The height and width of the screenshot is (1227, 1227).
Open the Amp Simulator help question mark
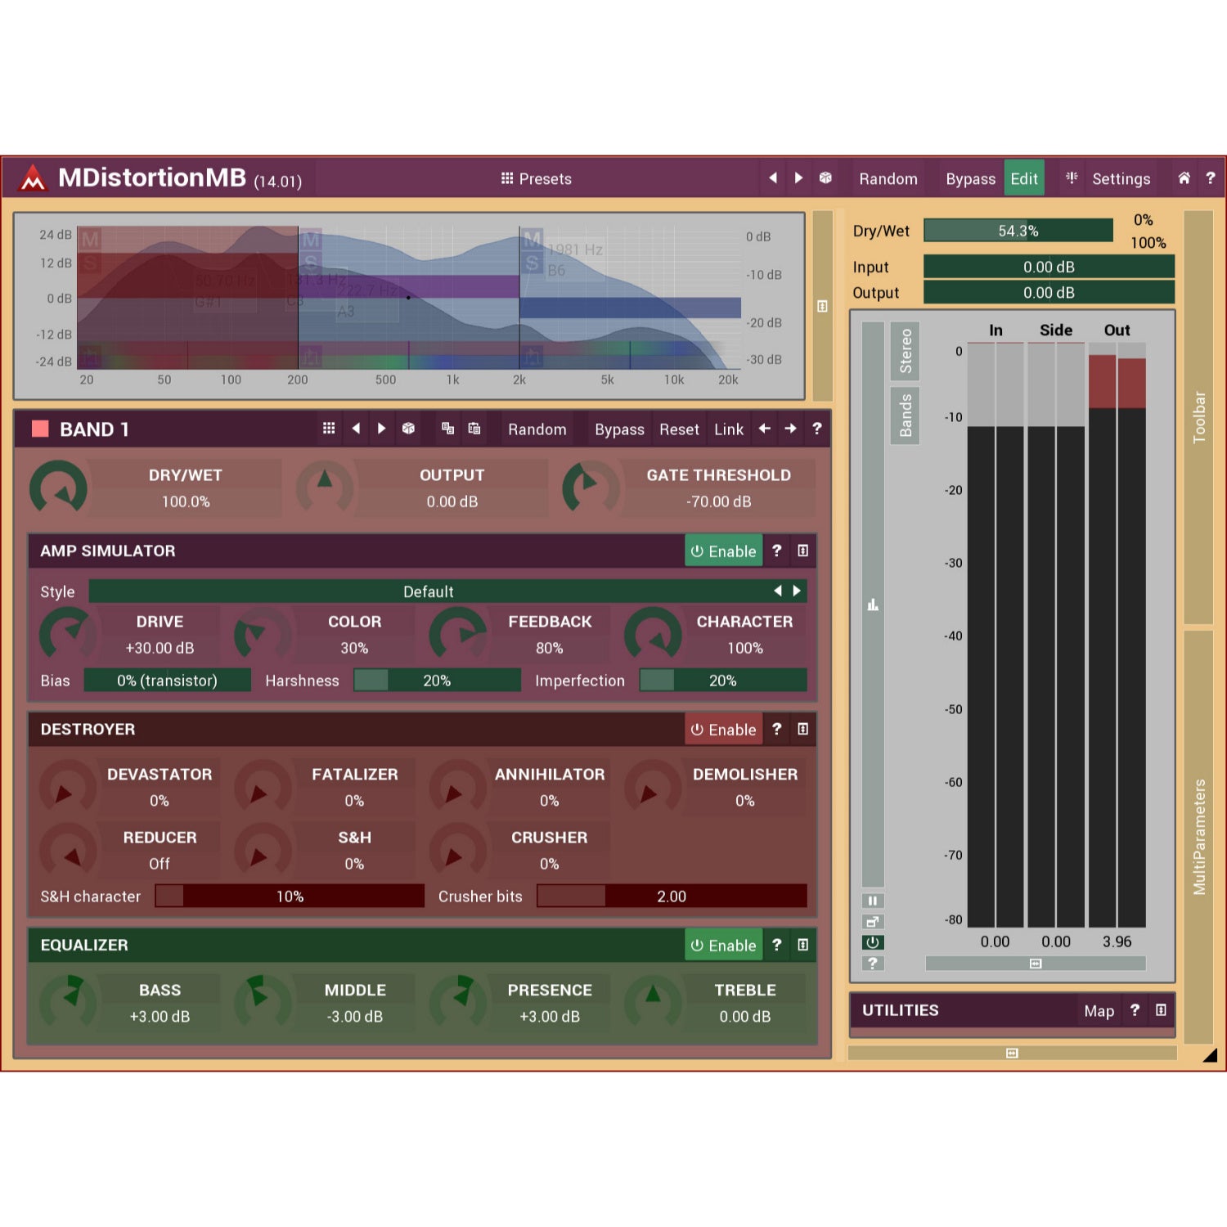coord(777,551)
